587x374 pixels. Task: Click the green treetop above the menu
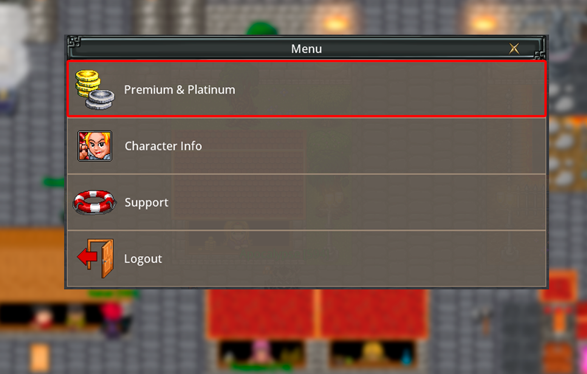262,28
